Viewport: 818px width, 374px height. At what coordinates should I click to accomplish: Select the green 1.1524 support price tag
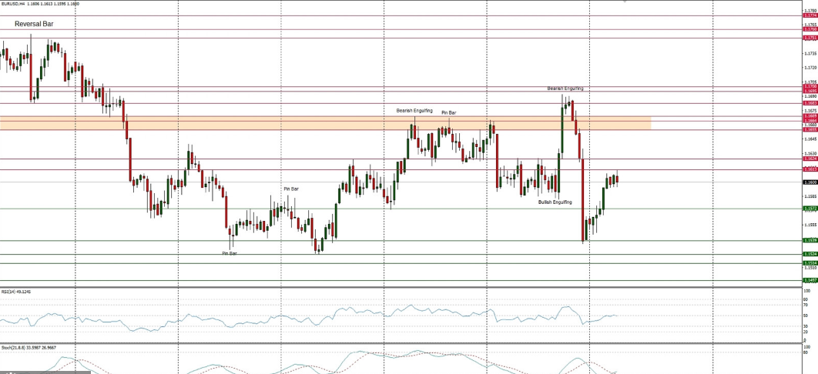[810, 253]
